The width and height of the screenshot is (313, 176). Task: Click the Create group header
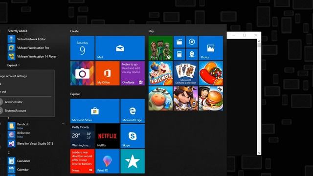[x=74, y=31]
